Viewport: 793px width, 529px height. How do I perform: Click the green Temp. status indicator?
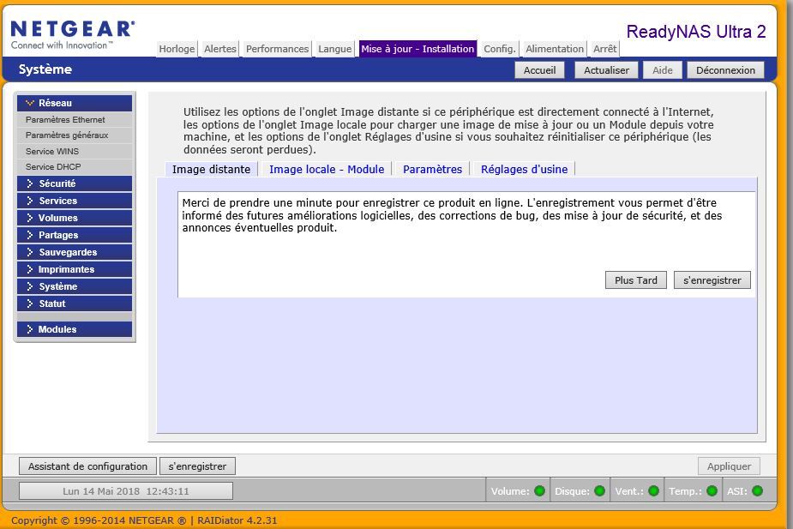click(712, 490)
